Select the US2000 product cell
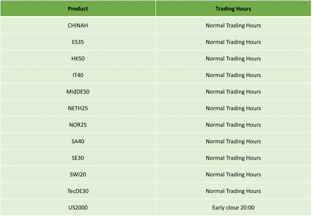 (x=78, y=208)
